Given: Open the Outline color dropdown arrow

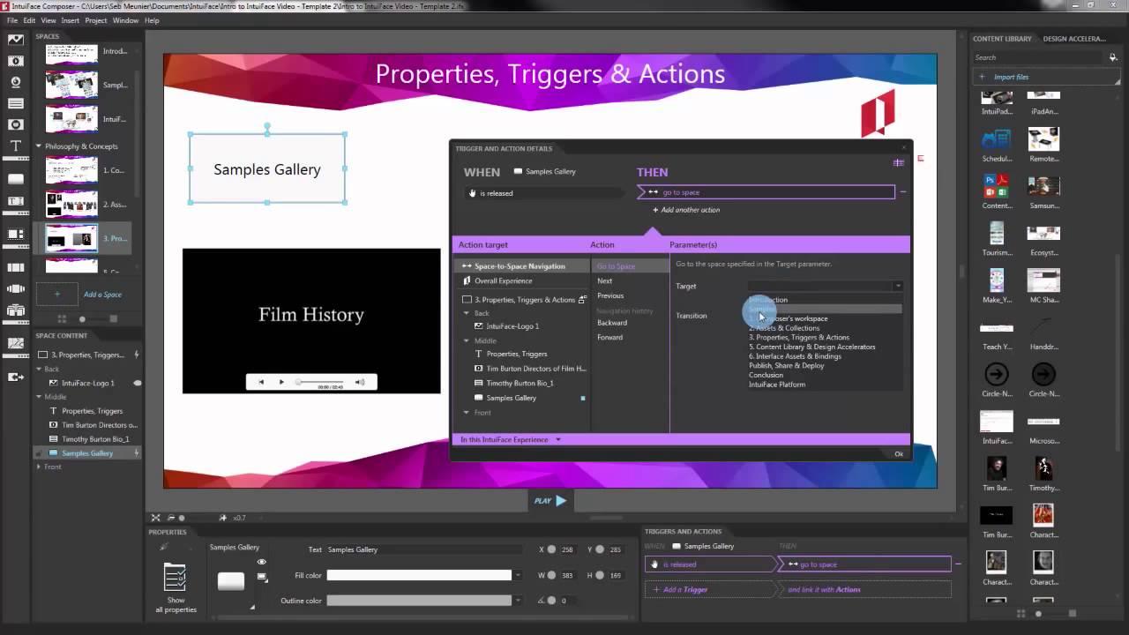Looking at the screenshot, I should tap(517, 601).
